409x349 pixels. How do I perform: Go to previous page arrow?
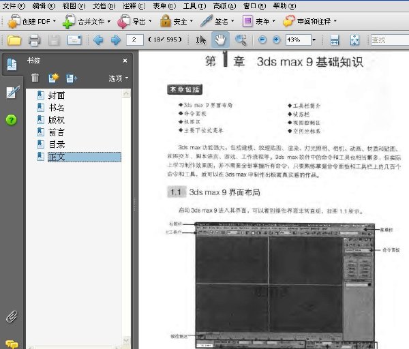coord(98,40)
